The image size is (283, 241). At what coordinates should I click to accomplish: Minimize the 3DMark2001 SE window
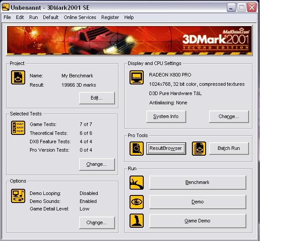[x=231, y=8]
